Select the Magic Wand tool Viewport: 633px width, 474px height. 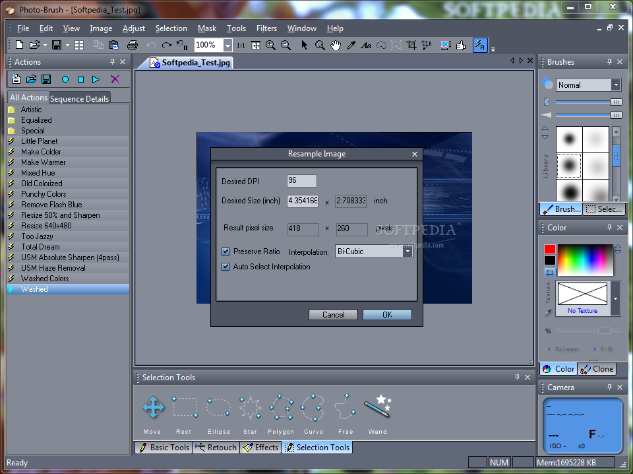point(378,406)
